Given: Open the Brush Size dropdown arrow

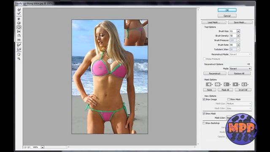Looking at the screenshot, I should pos(238,31).
